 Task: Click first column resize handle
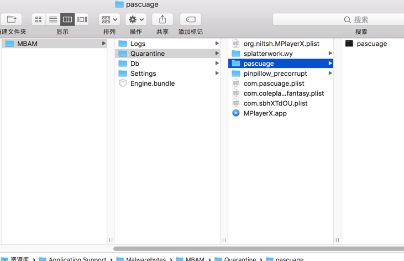pyautogui.click(x=111, y=240)
